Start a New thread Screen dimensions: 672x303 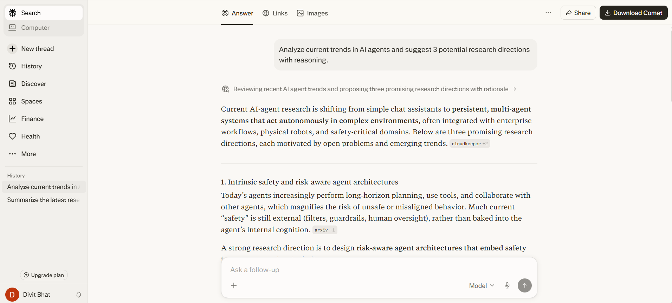point(37,48)
